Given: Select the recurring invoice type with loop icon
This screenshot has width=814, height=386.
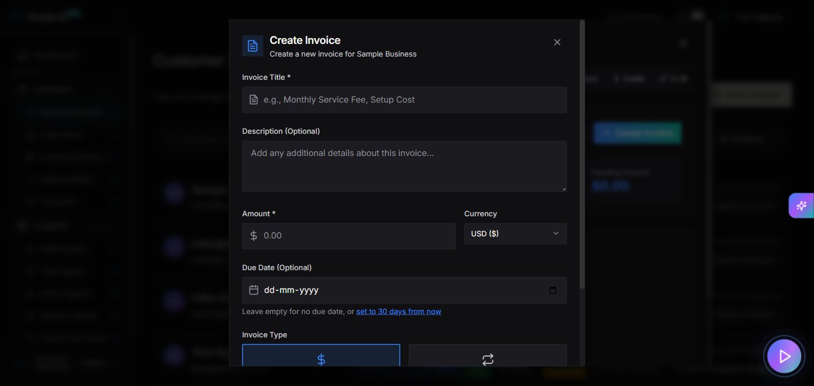Looking at the screenshot, I should (488, 355).
